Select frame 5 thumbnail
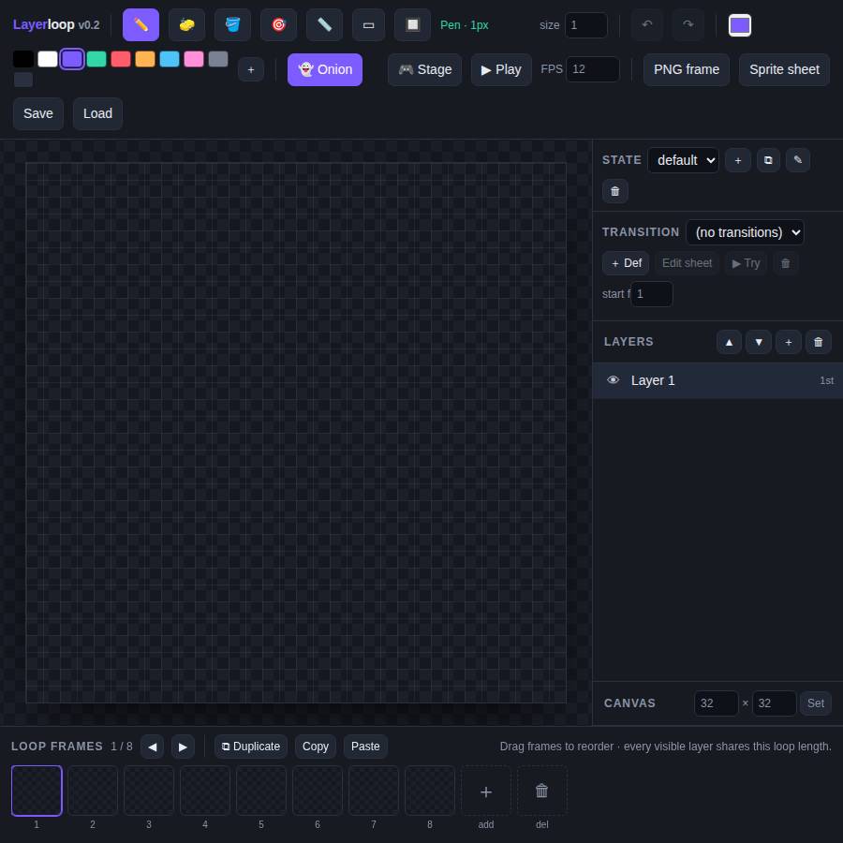Image resolution: width=843 pixels, height=843 pixels. [x=261, y=791]
